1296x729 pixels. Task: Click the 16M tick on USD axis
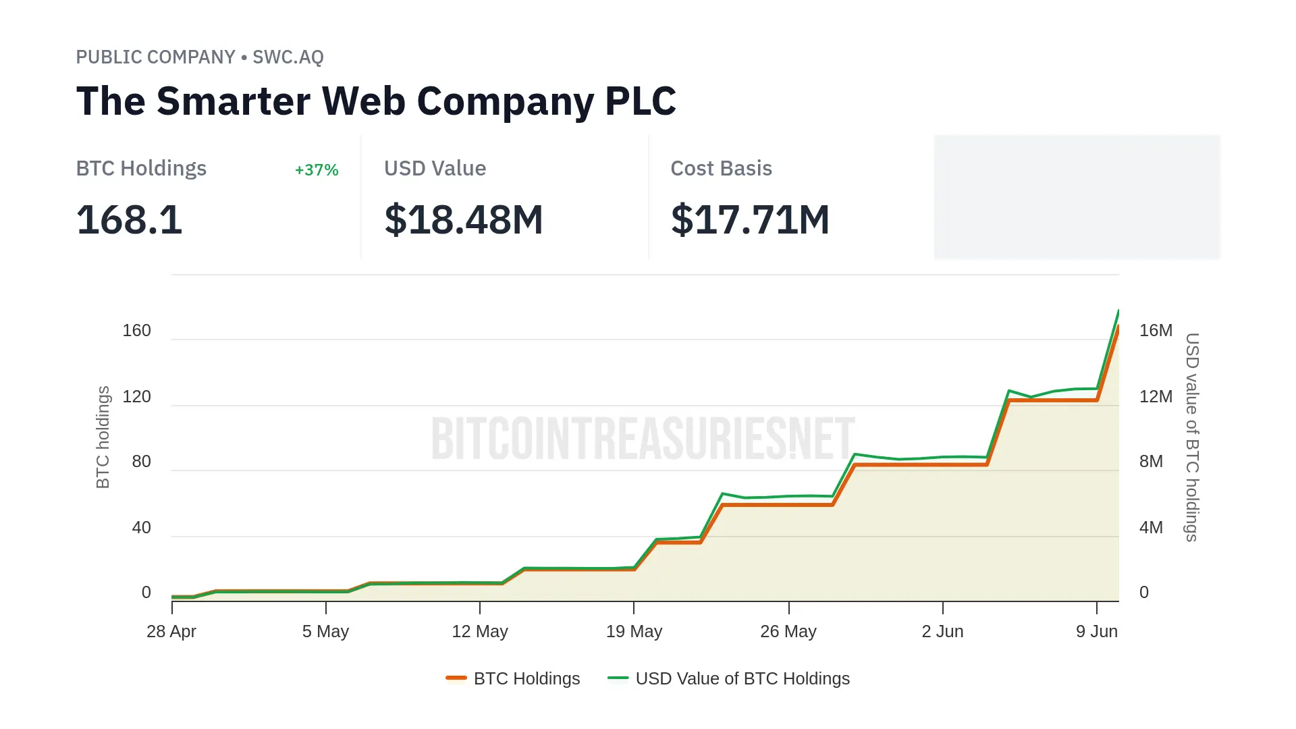pyautogui.click(x=1156, y=331)
